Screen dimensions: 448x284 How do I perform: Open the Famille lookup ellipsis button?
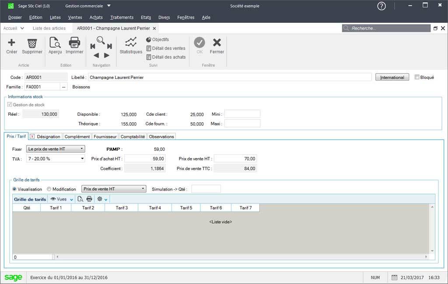click(64, 87)
